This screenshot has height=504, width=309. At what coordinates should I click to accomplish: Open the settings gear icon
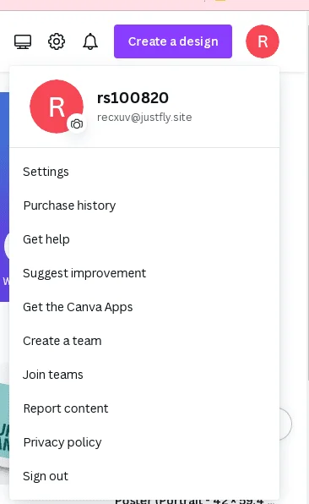click(57, 41)
